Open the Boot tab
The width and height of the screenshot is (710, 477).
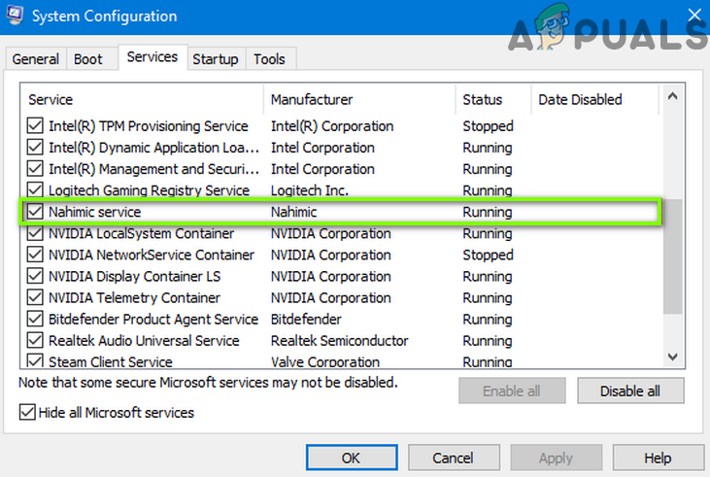[88, 59]
